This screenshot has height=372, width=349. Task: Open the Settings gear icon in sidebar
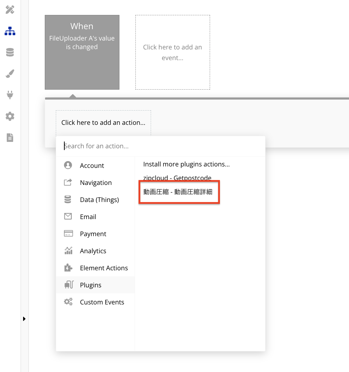[x=10, y=116]
